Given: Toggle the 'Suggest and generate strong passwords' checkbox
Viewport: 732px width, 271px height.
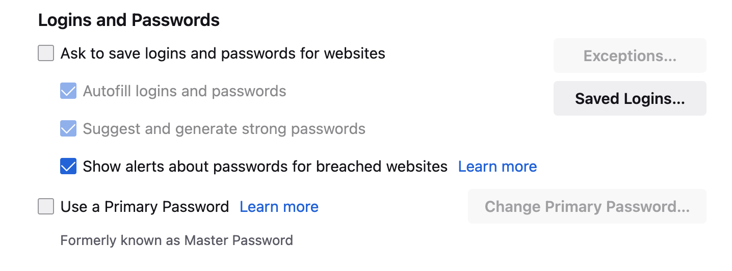Looking at the screenshot, I should pyautogui.click(x=68, y=128).
